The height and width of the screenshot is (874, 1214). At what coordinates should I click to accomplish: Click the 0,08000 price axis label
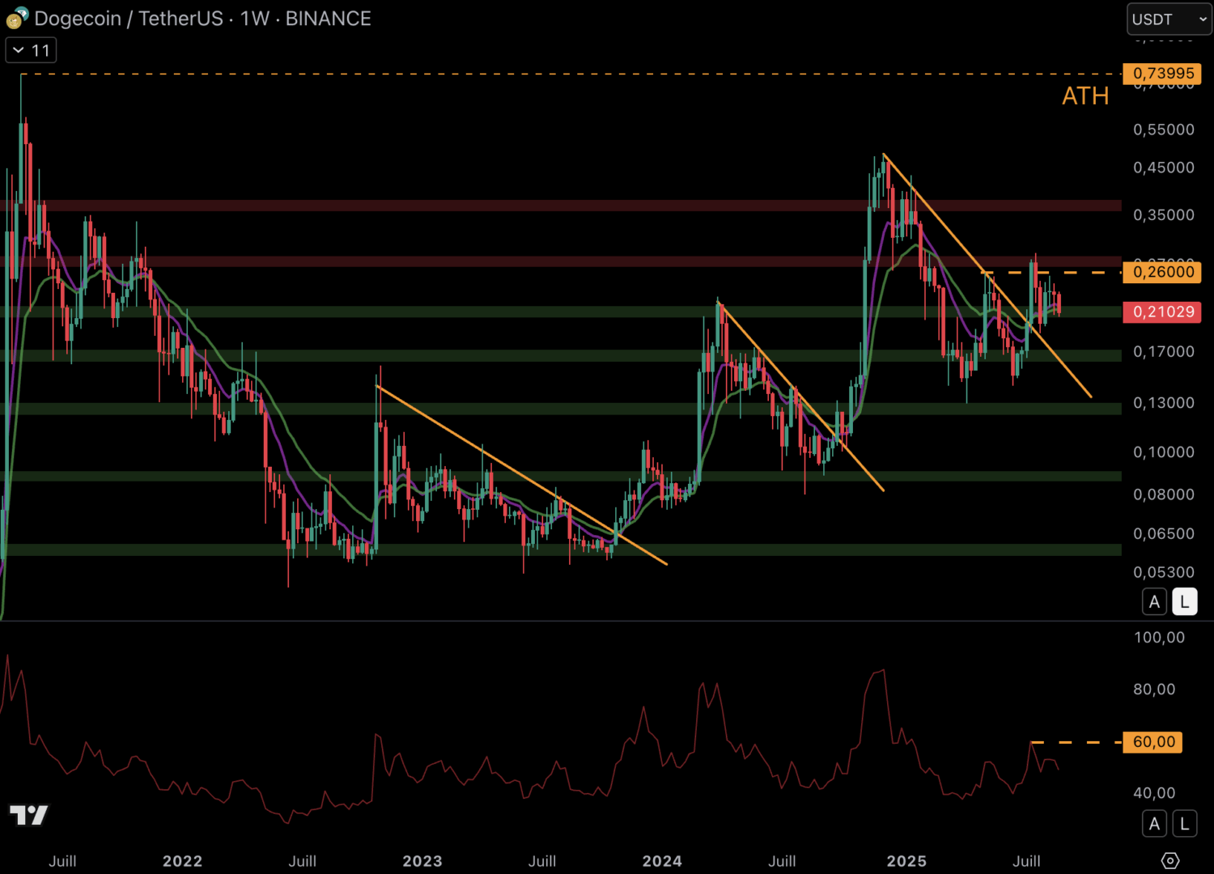(1164, 494)
